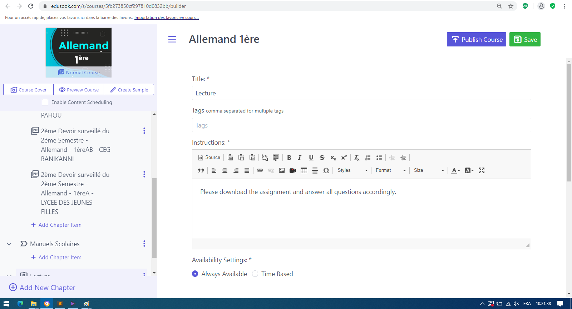Open the Format dropdown
572x309 pixels.
[390, 170]
